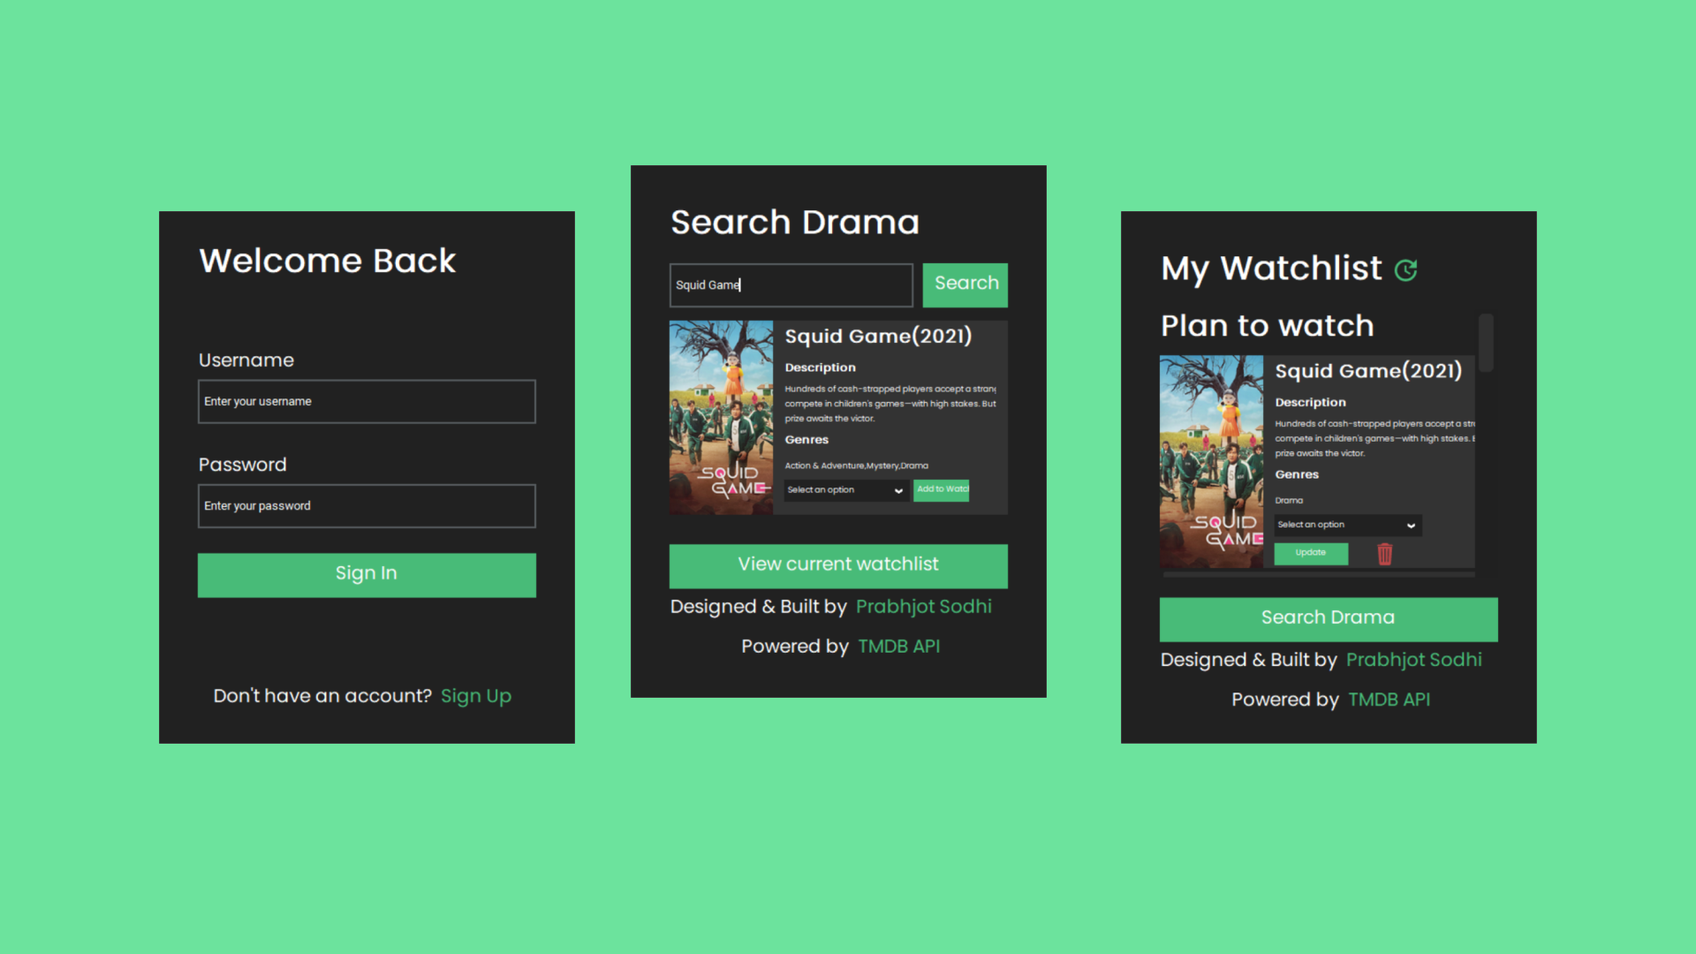Viewport: 1696px width, 954px height.
Task: Focus the Username input field
Action: (367, 401)
